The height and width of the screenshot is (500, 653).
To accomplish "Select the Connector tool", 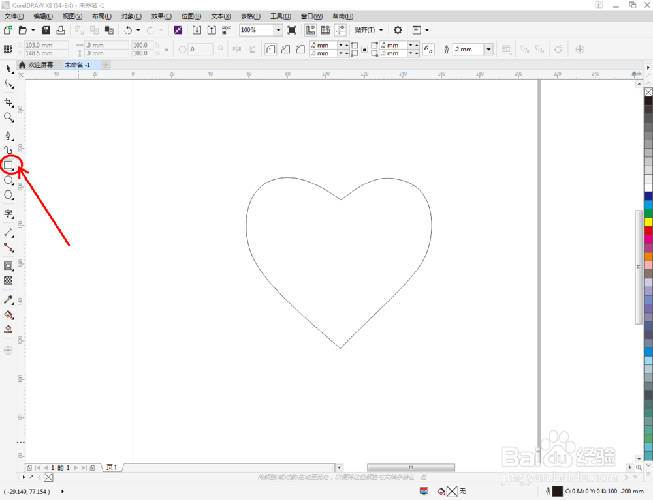I will coord(8,247).
